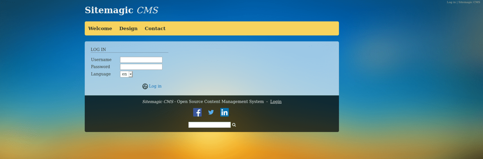Image resolution: width=483 pixels, height=159 pixels.
Task: Expand the Language dropdown showing en
Action: point(126,74)
